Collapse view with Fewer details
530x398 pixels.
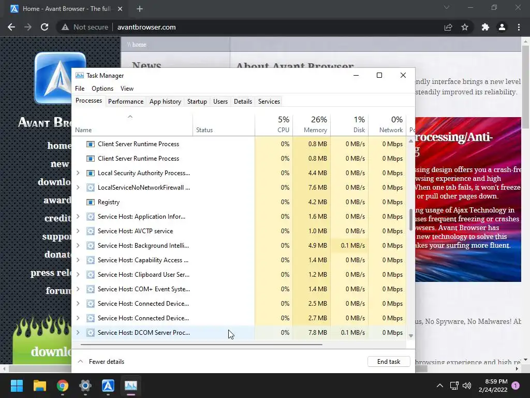(101, 361)
